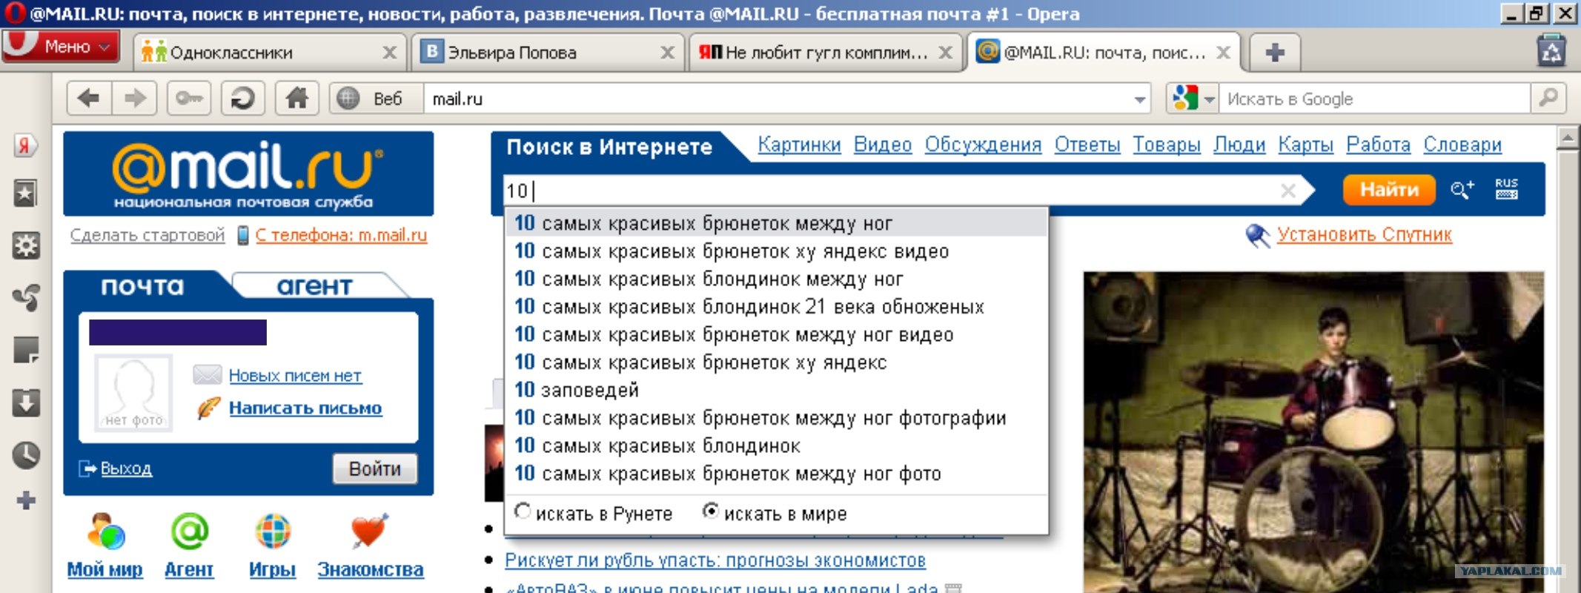This screenshot has height=593, width=1581.
Task: Open the Ответы link
Action: 1087,145
